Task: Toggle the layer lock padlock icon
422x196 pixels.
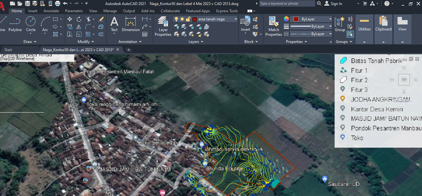Action: tap(188, 19)
